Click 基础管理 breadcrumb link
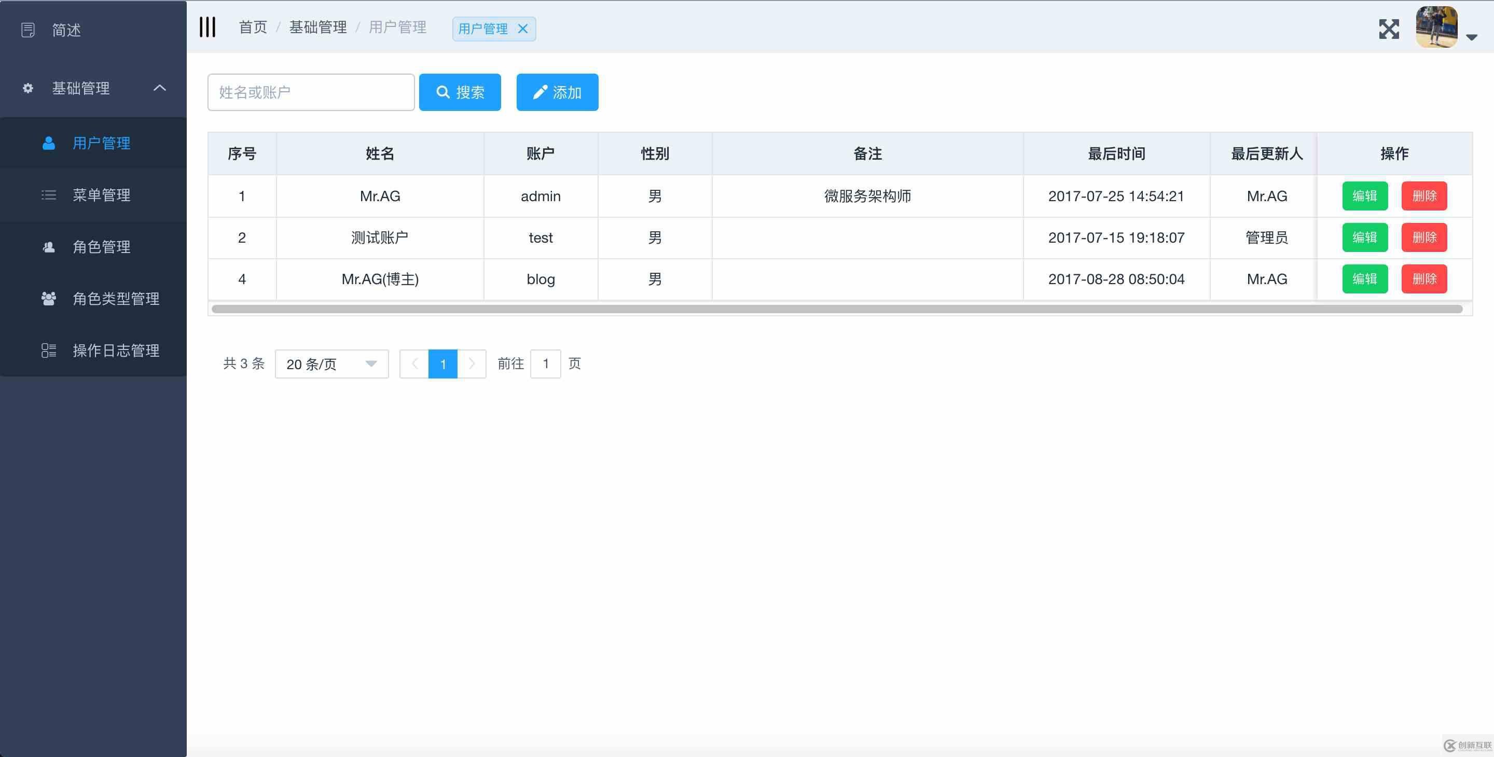 coord(318,26)
